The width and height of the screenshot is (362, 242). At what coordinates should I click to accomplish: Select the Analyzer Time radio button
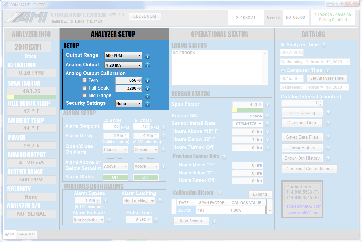point(282,45)
